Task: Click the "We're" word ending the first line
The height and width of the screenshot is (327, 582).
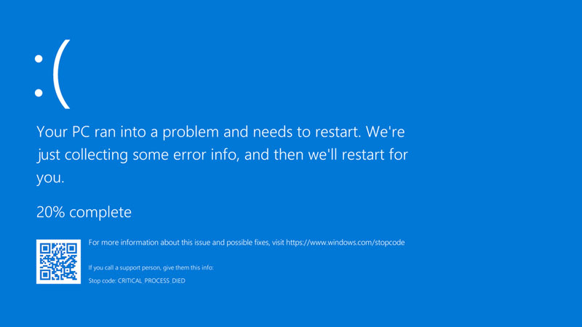Action: click(386, 132)
